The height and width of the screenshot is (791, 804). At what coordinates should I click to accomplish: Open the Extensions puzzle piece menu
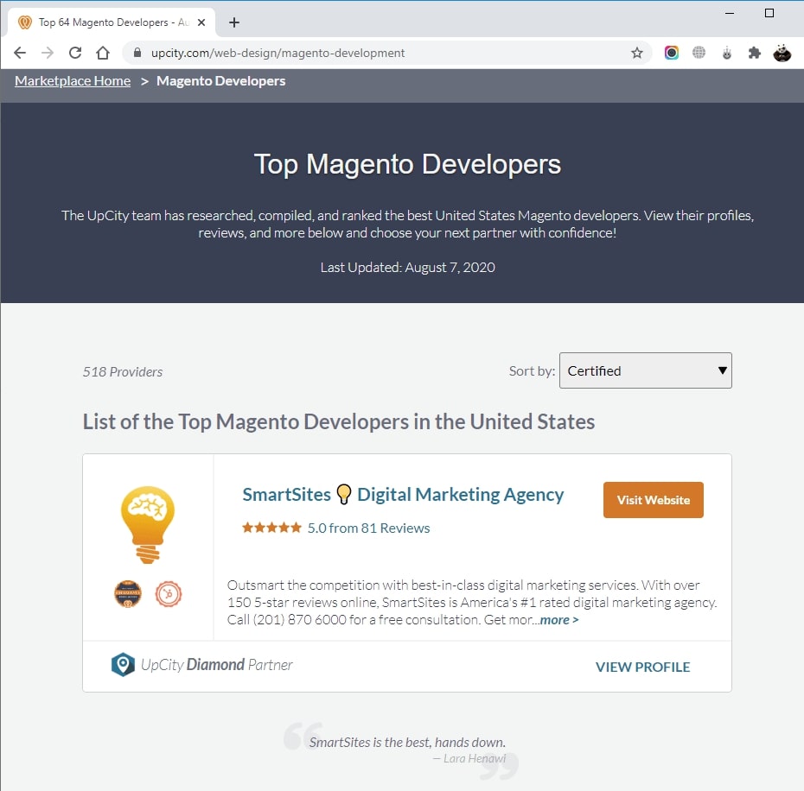pyautogui.click(x=754, y=53)
